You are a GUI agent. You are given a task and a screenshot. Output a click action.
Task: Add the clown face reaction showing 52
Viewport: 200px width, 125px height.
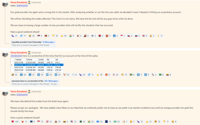tap(66, 75)
